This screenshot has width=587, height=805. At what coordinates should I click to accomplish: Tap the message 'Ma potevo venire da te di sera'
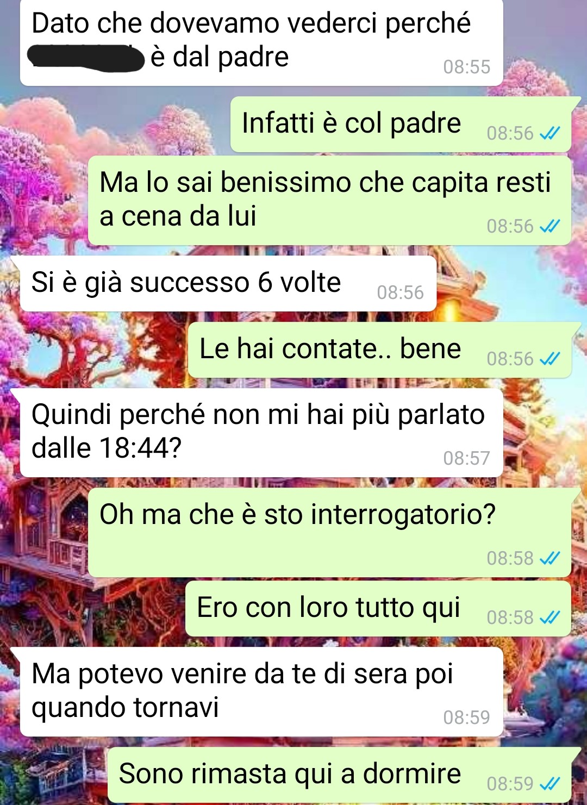tap(261, 692)
